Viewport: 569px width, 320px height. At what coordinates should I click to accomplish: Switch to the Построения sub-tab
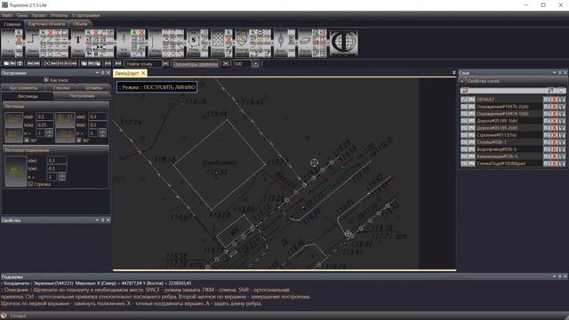pos(82,96)
